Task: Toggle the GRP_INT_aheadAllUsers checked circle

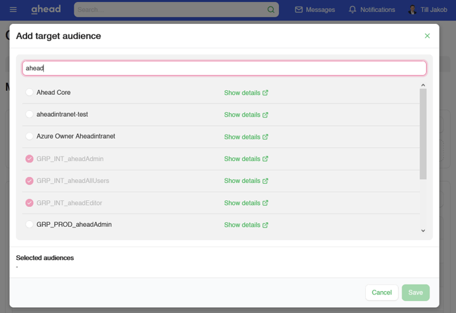Action: 29,180
